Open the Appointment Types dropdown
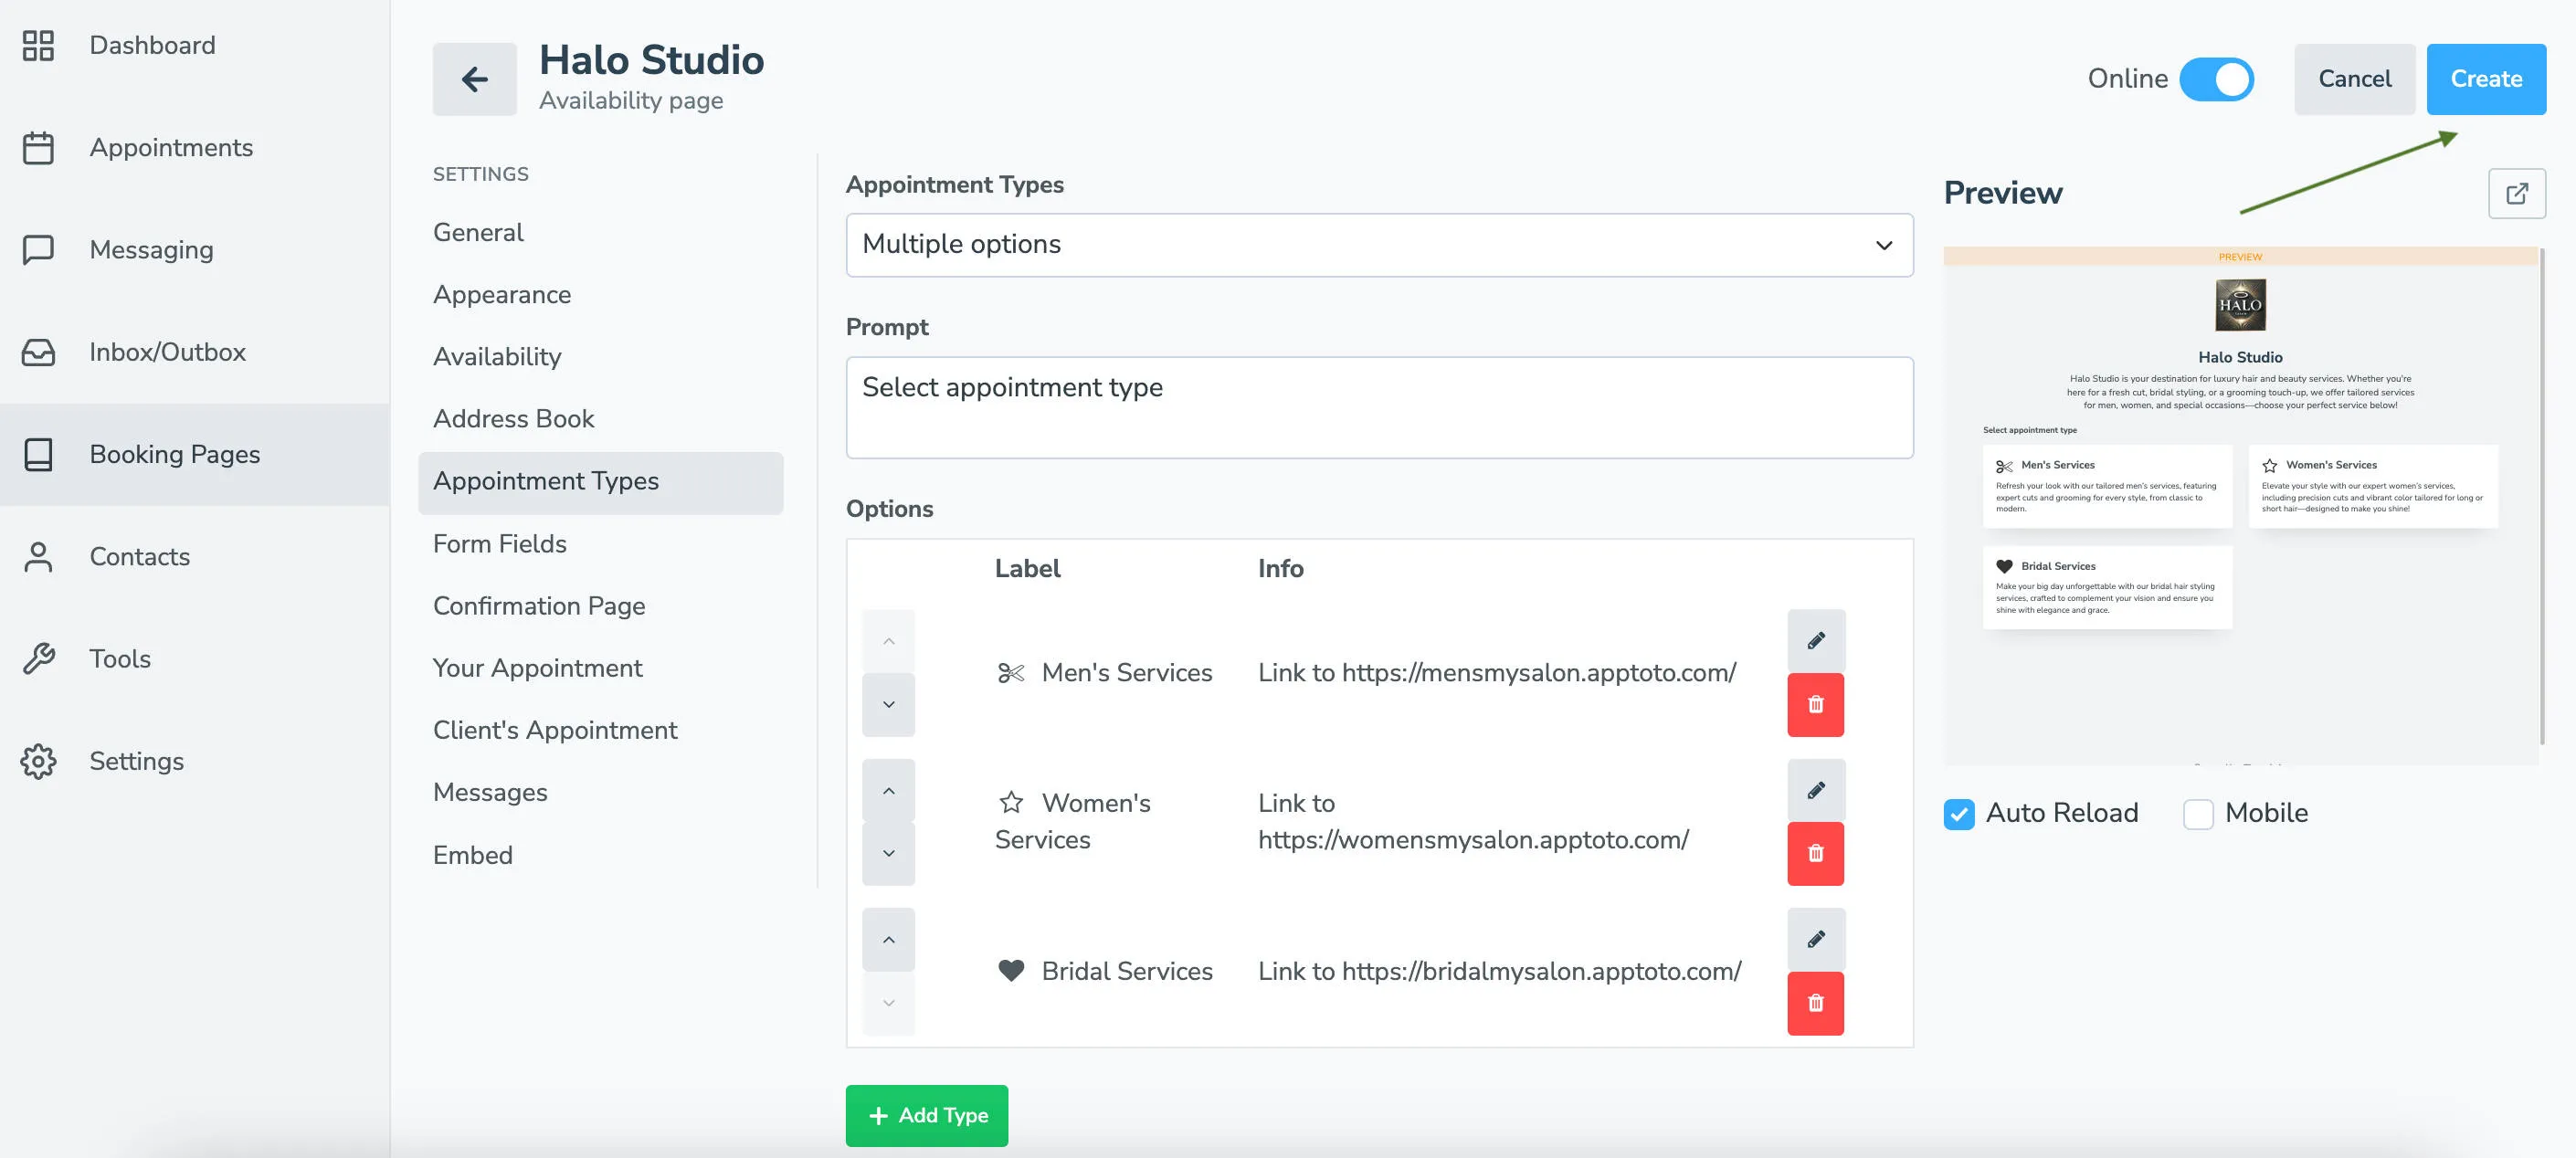Image resolution: width=2576 pixels, height=1158 pixels. tap(1379, 244)
